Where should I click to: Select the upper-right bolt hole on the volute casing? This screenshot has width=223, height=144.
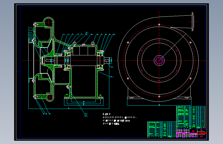coord(190,42)
